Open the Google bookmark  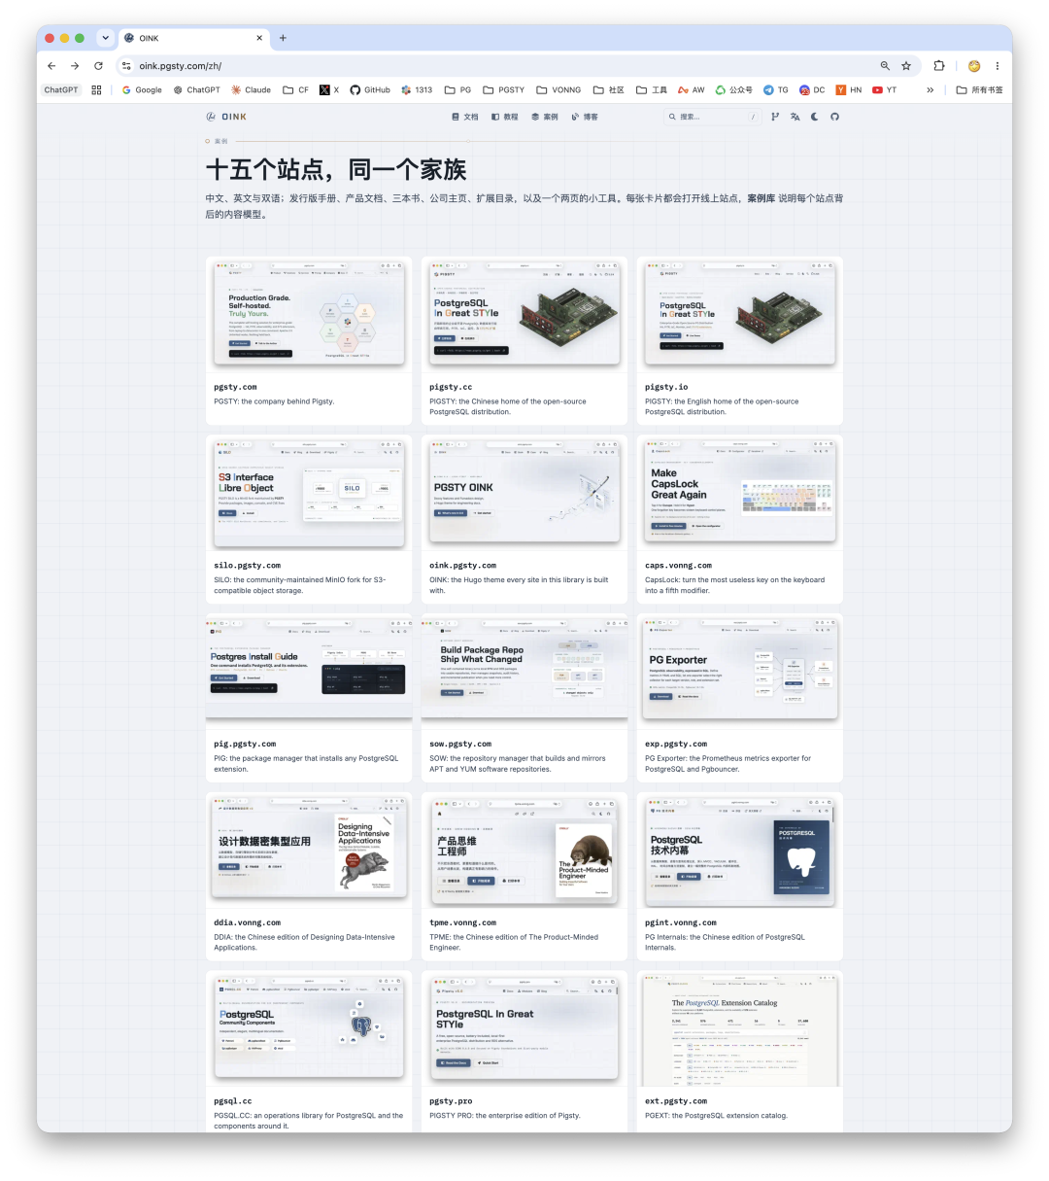click(142, 90)
